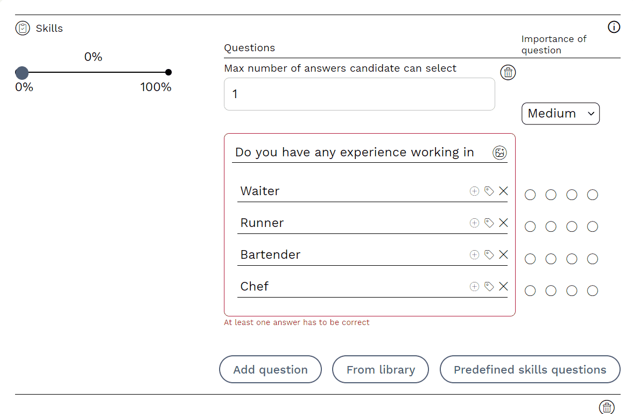Click the Bartender answer text field

click(x=350, y=254)
